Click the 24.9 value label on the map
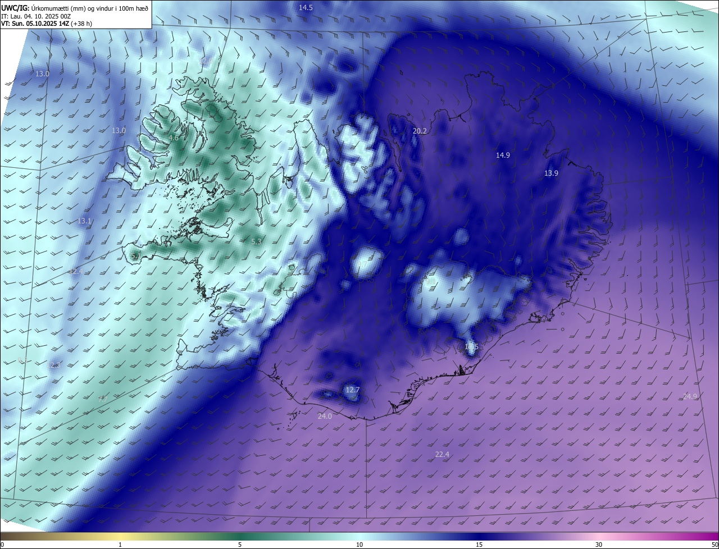 (690, 396)
